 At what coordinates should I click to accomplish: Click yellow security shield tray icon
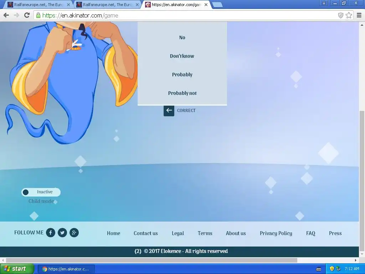pos(332,269)
